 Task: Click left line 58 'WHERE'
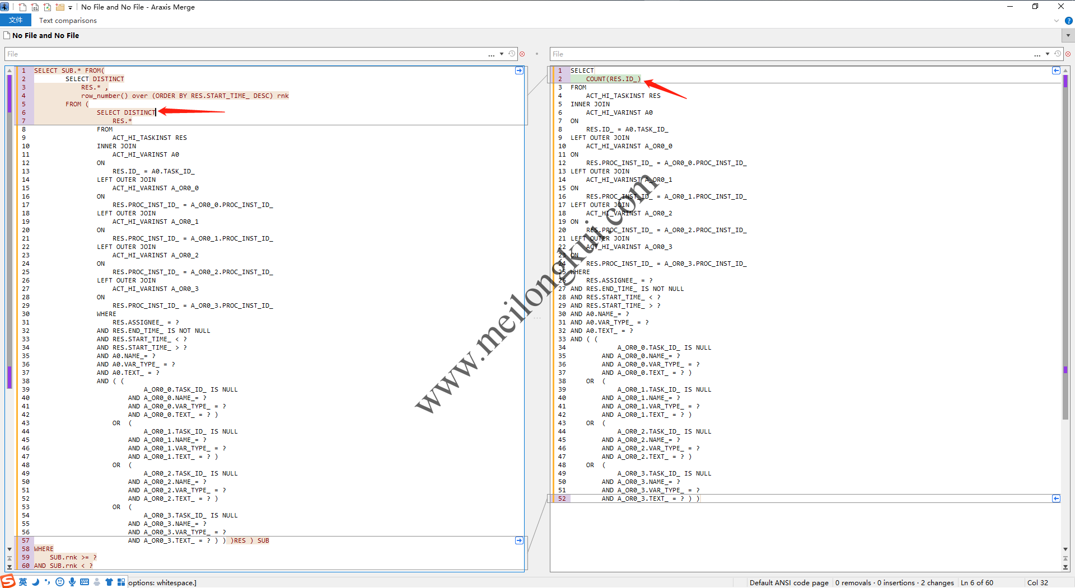coord(44,549)
